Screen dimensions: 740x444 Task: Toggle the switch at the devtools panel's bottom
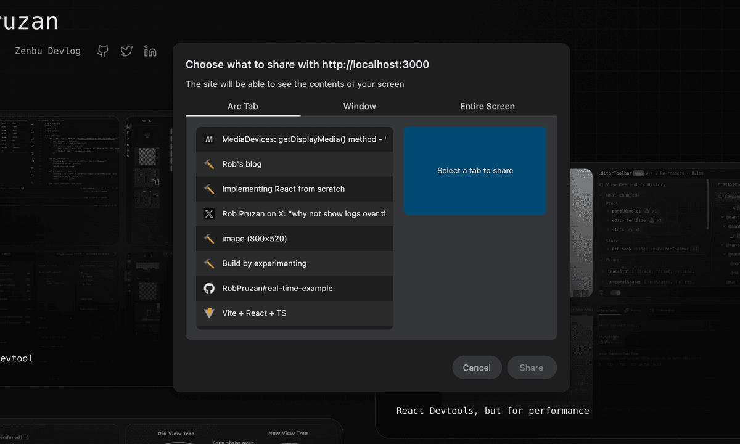click(615, 293)
